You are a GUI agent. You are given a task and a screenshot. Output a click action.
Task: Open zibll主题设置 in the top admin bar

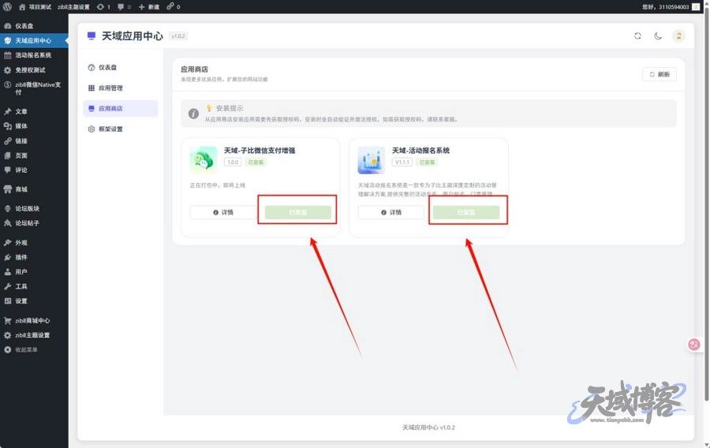pyautogui.click(x=73, y=7)
